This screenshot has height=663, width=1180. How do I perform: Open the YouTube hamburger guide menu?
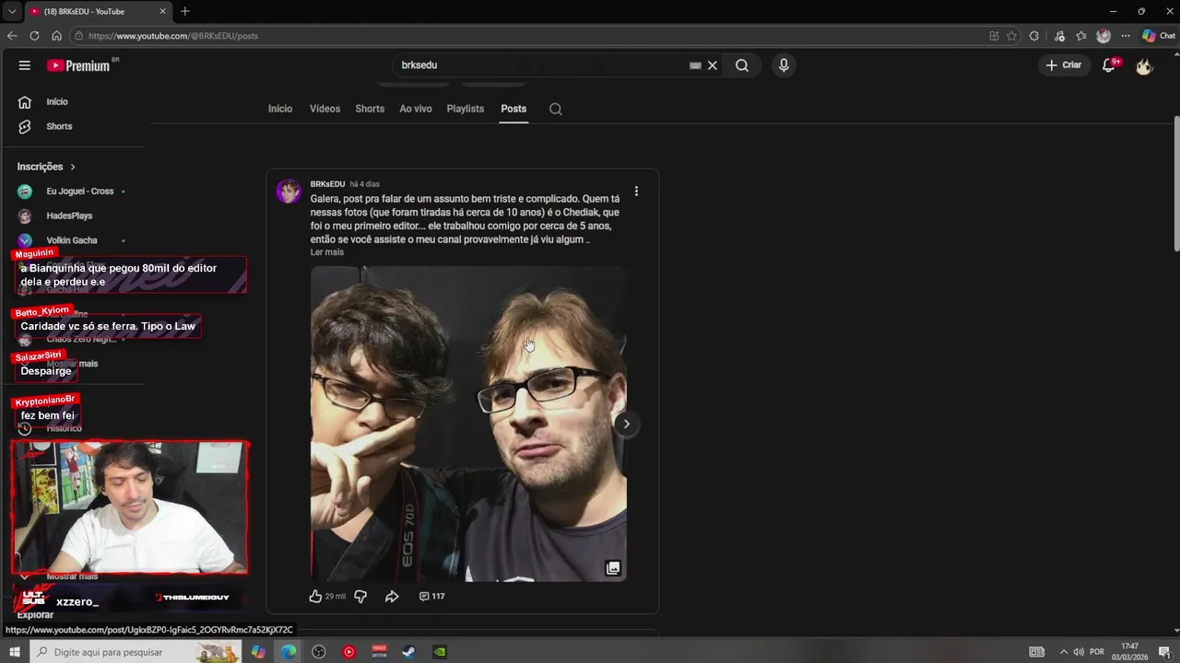point(25,65)
